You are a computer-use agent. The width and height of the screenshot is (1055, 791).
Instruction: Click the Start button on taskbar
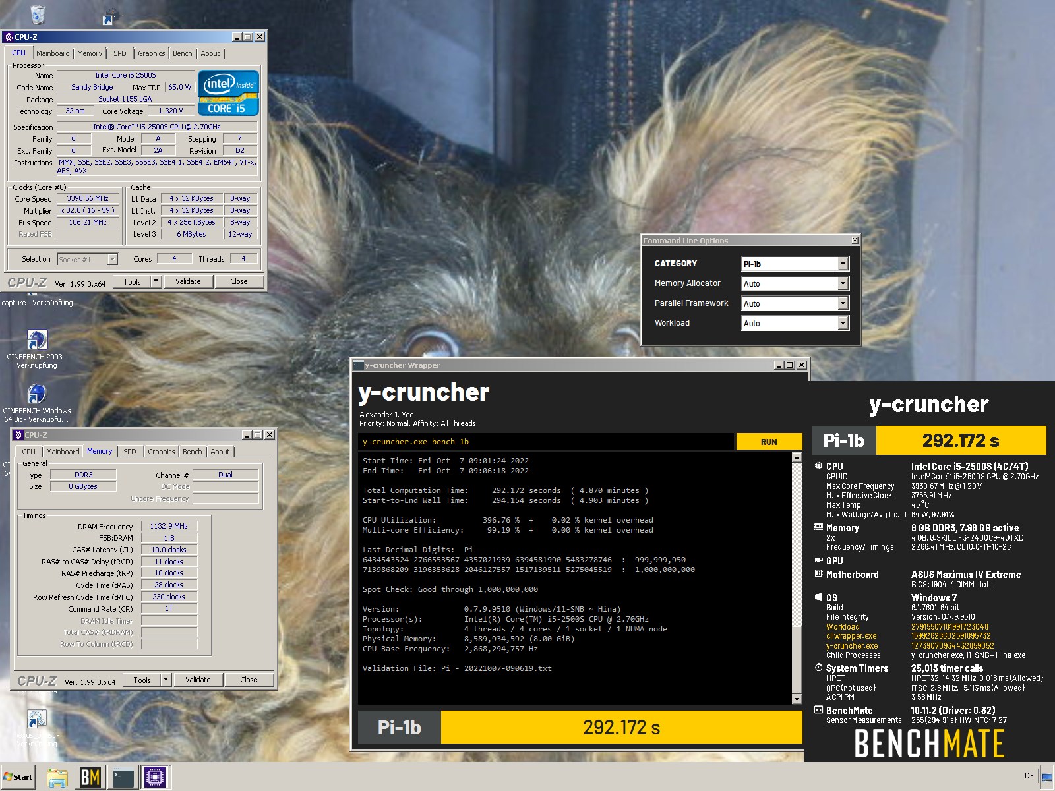(x=18, y=776)
